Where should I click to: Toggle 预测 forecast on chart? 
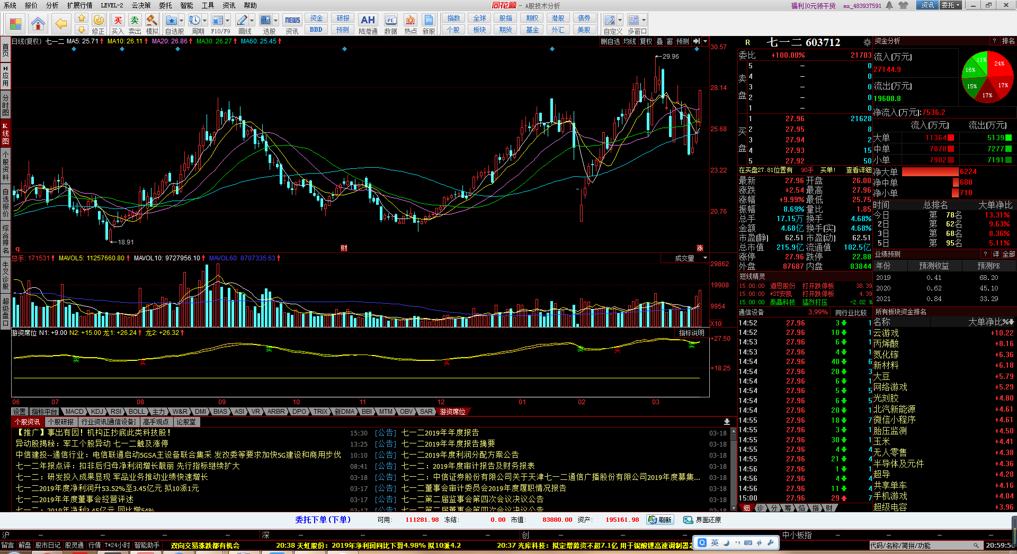point(683,41)
